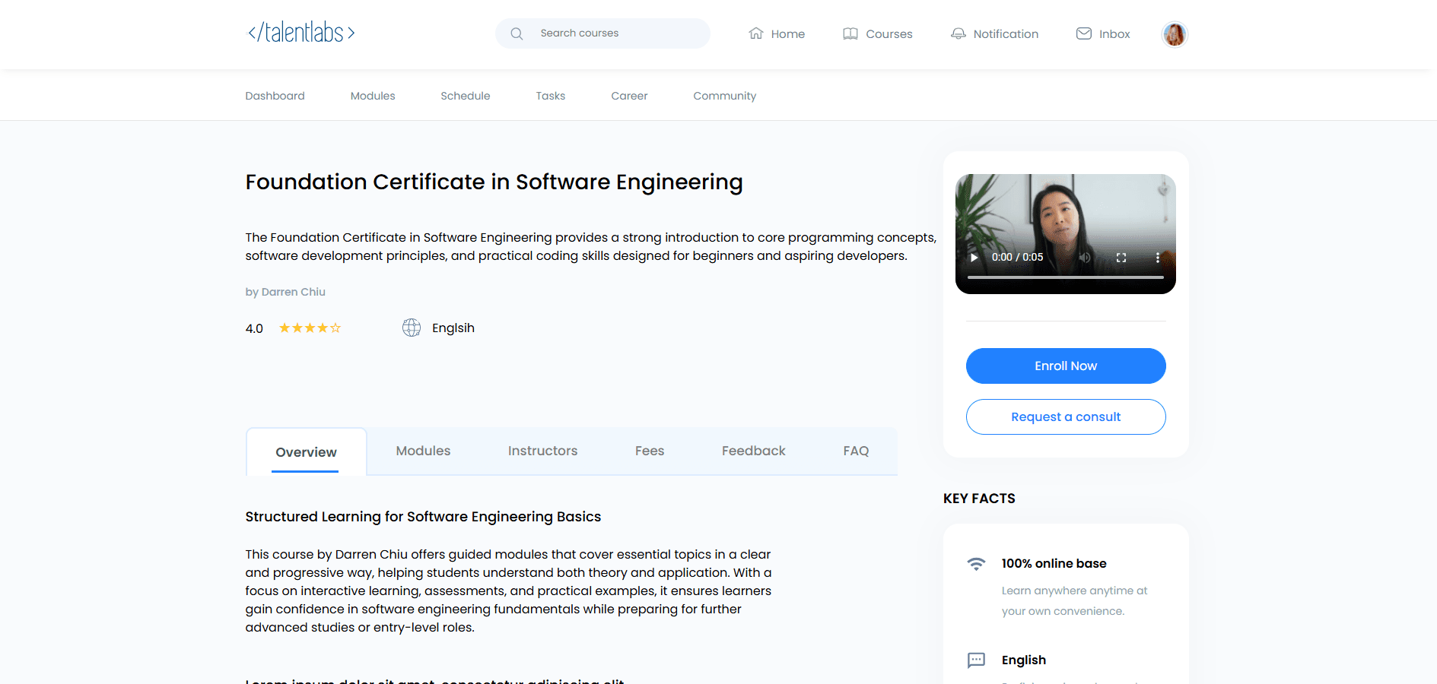Click the English key fact label
The image size is (1437, 684).
(x=1023, y=660)
